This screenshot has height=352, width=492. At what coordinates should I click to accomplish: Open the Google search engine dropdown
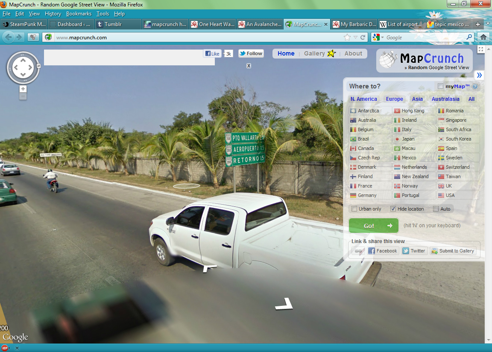[378, 38]
